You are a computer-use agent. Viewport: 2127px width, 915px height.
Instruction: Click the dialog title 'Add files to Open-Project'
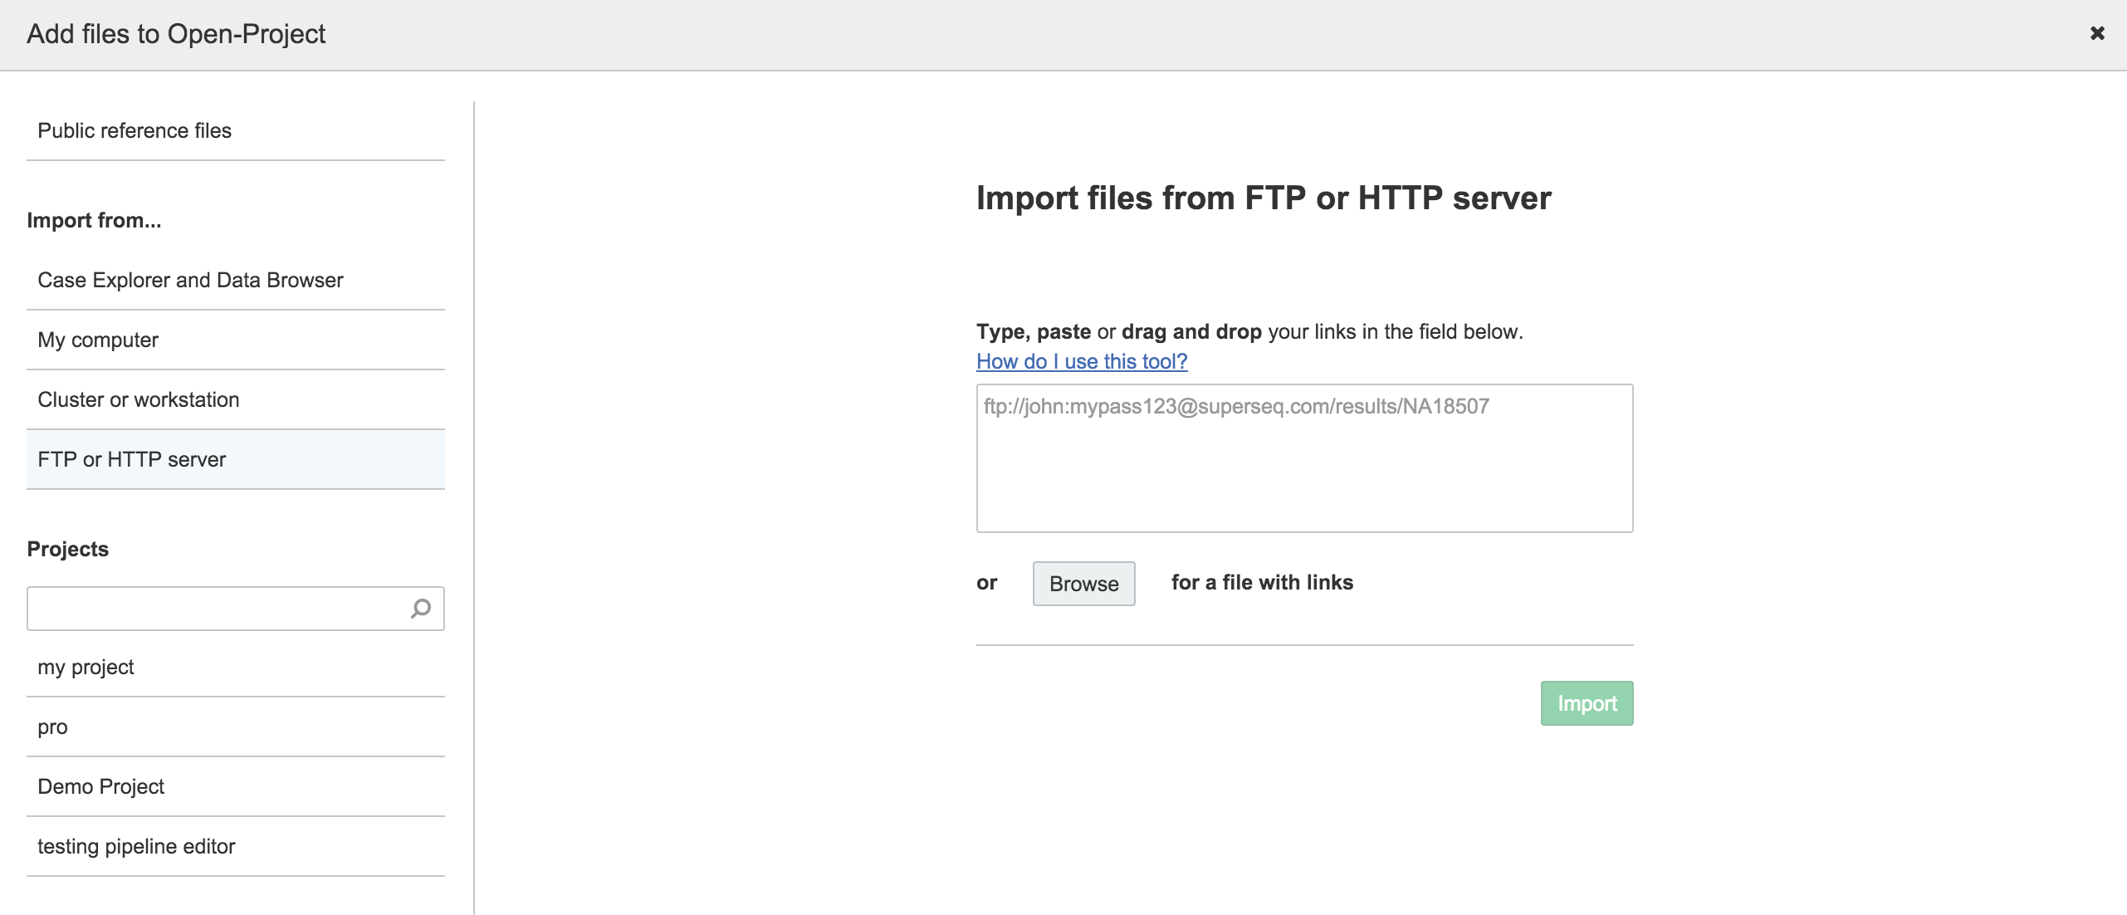tap(176, 34)
